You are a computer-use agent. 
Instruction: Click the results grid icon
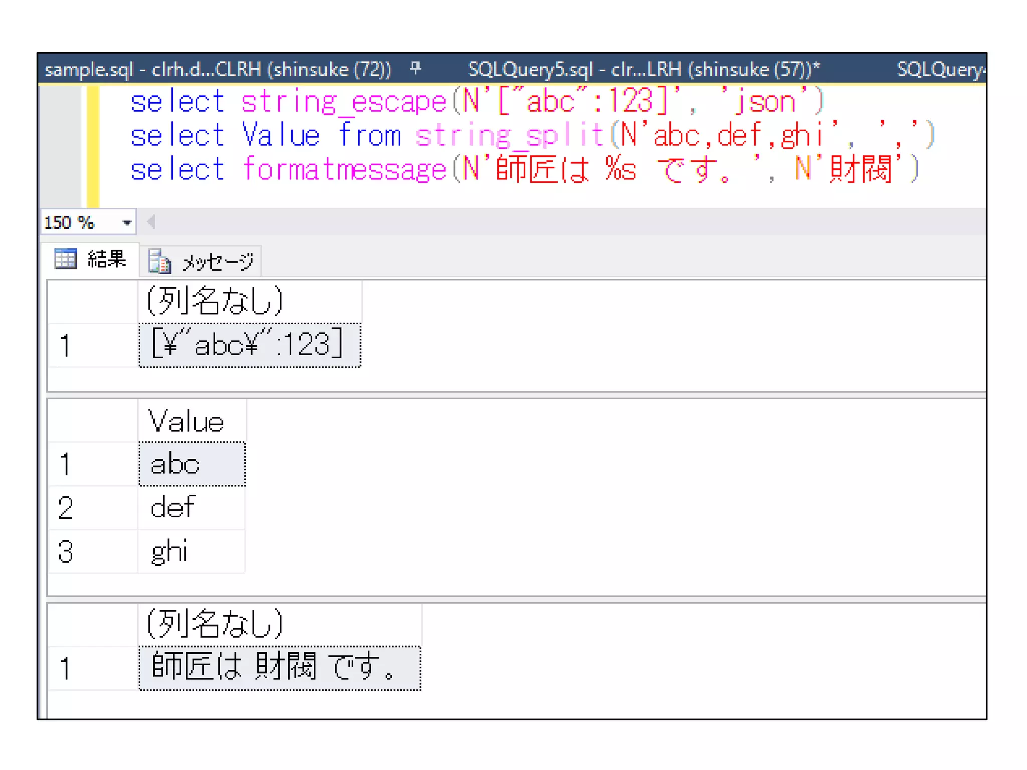click(65, 259)
